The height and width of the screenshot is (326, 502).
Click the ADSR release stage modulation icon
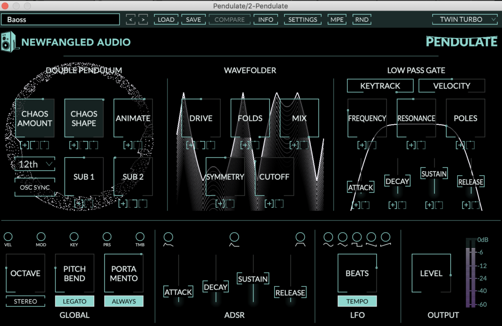coord(300,239)
